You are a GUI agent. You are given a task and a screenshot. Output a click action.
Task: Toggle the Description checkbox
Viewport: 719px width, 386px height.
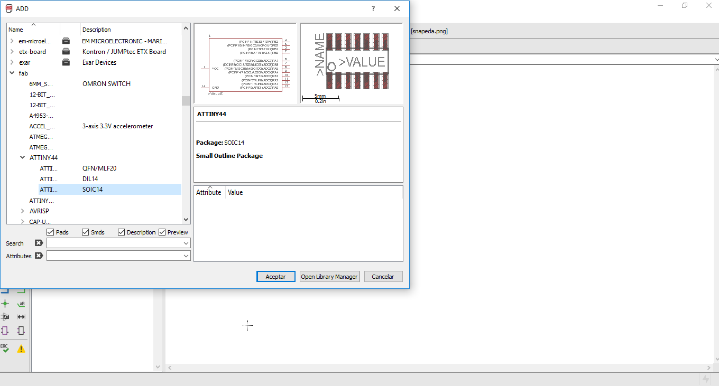(122, 232)
